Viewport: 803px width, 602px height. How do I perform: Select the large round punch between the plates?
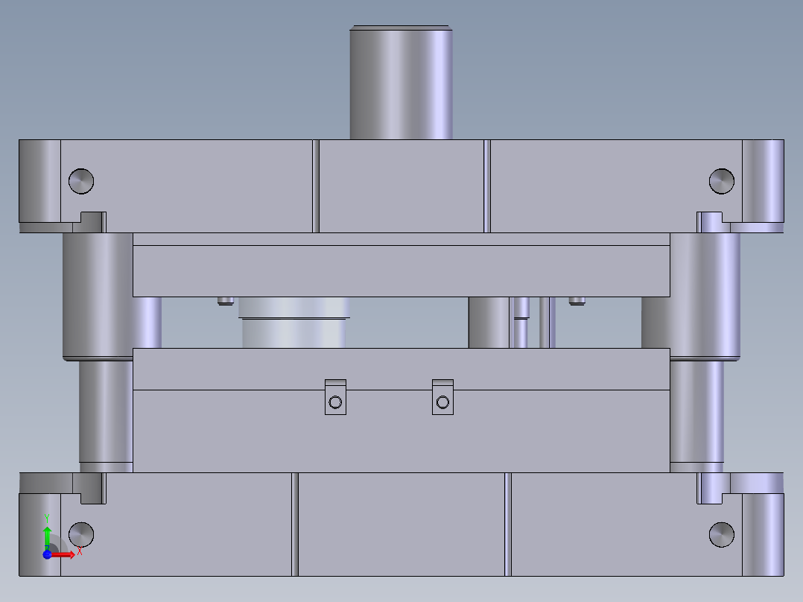[x=294, y=324]
